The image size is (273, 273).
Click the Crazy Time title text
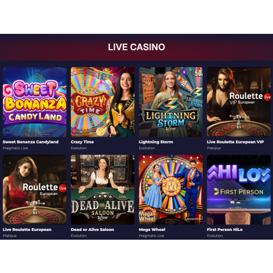pos(82,142)
